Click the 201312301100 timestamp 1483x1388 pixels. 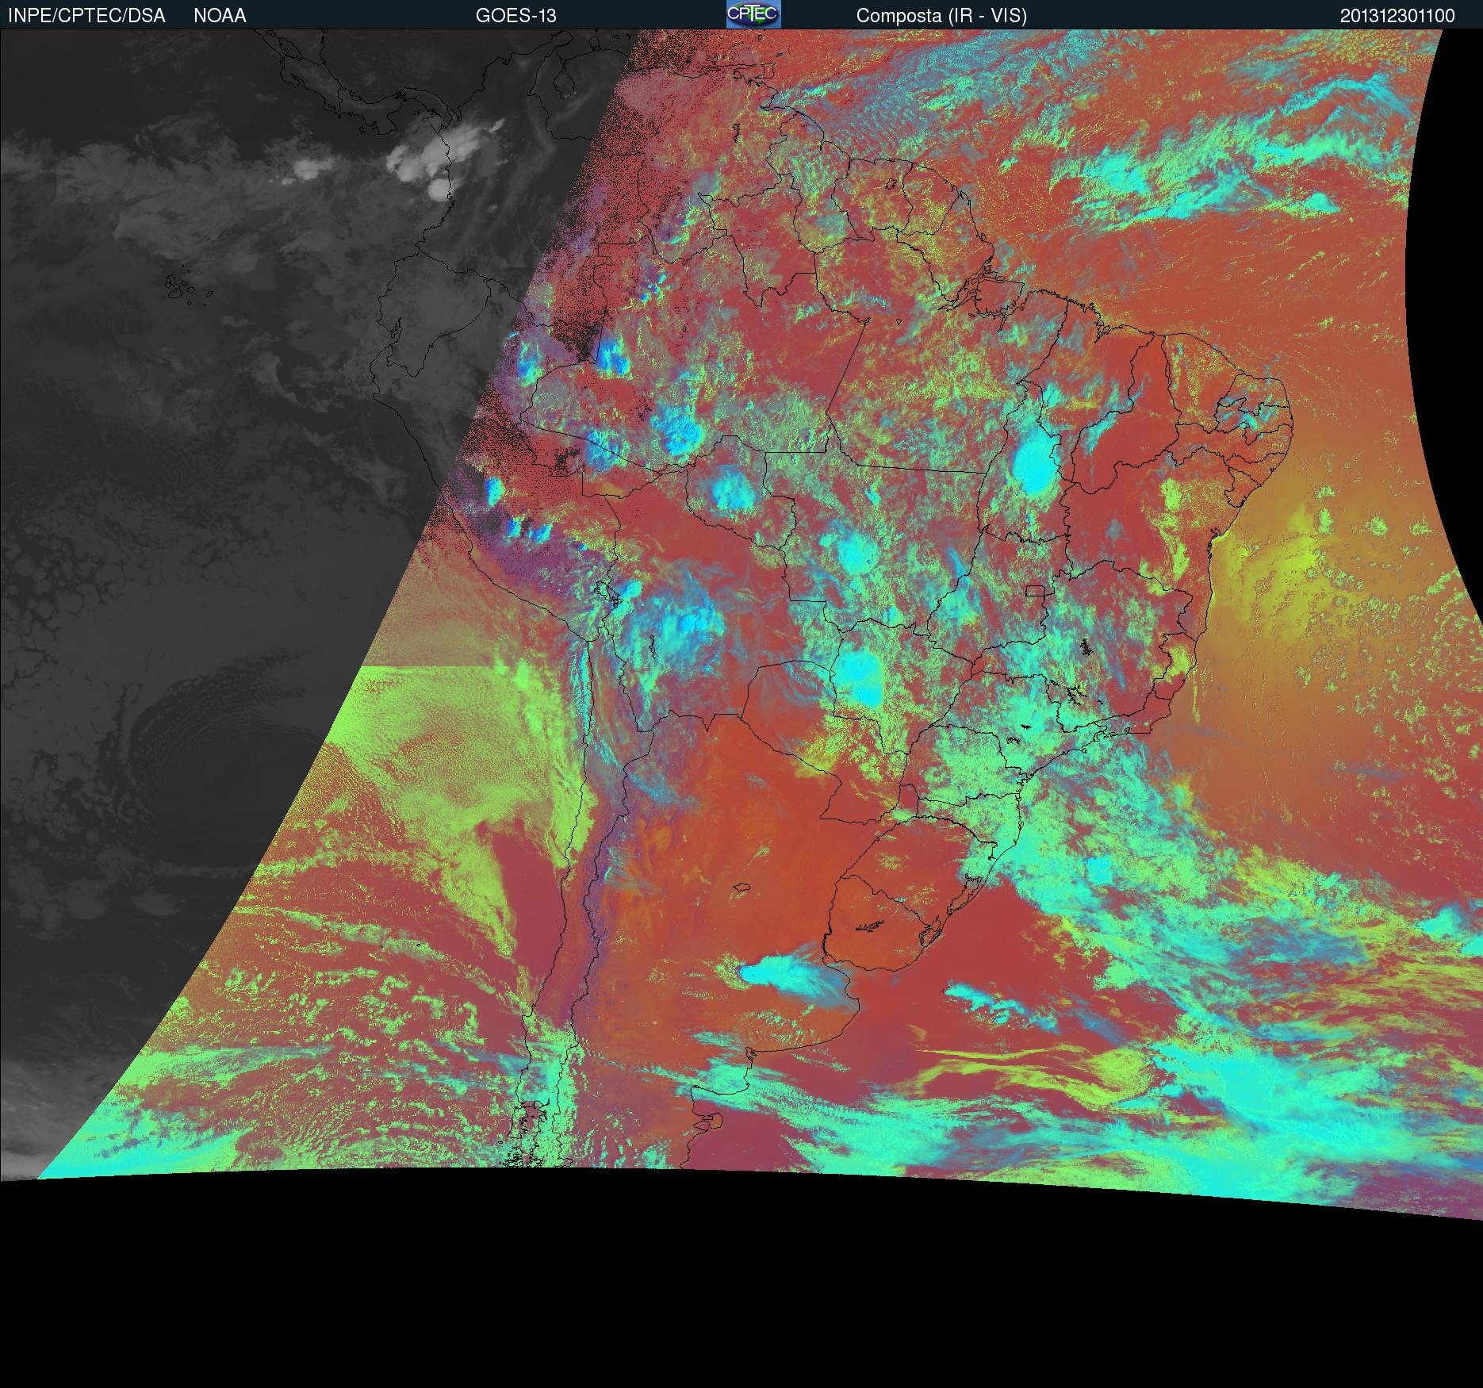pyautogui.click(x=1397, y=16)
